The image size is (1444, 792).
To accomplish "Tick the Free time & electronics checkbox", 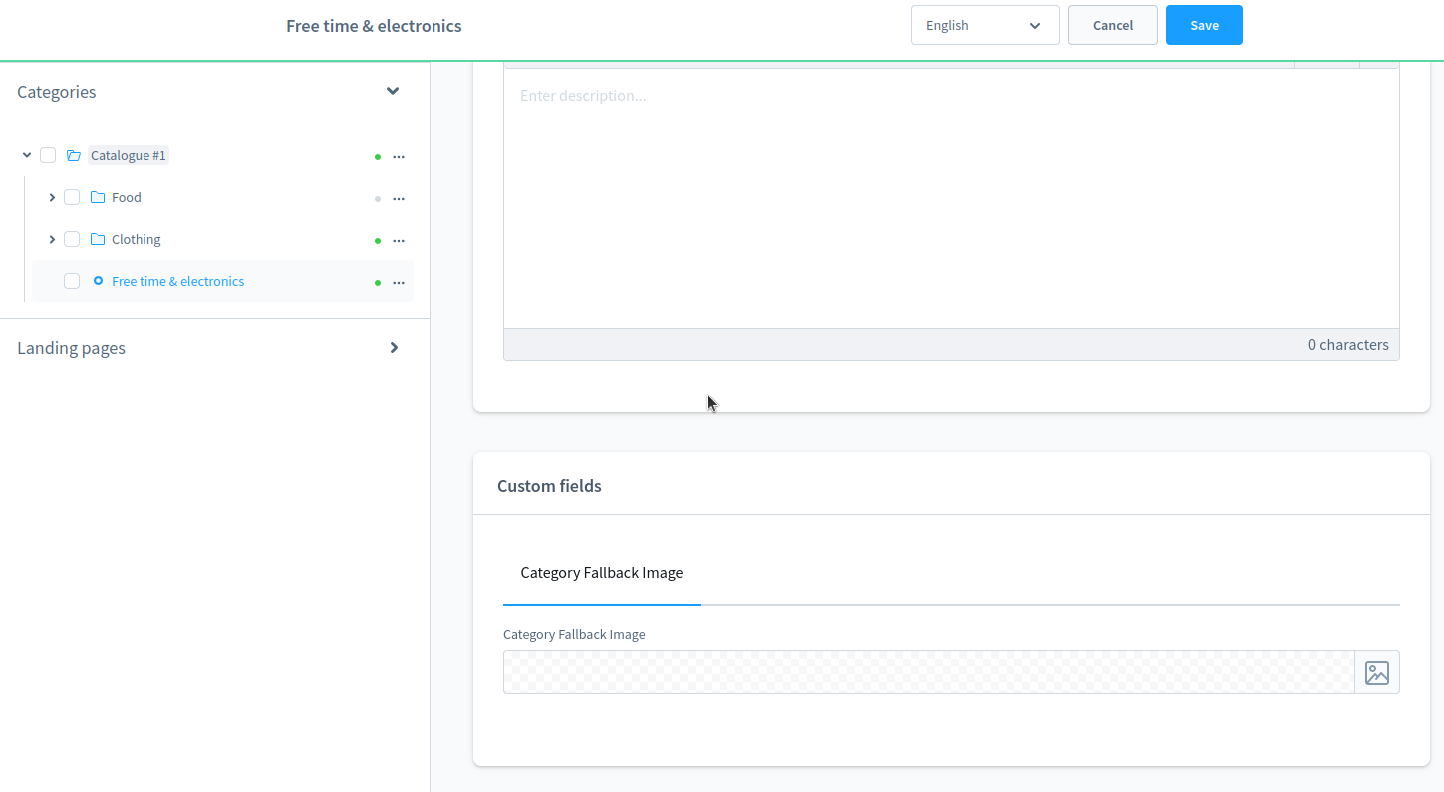I will point(72,281).
